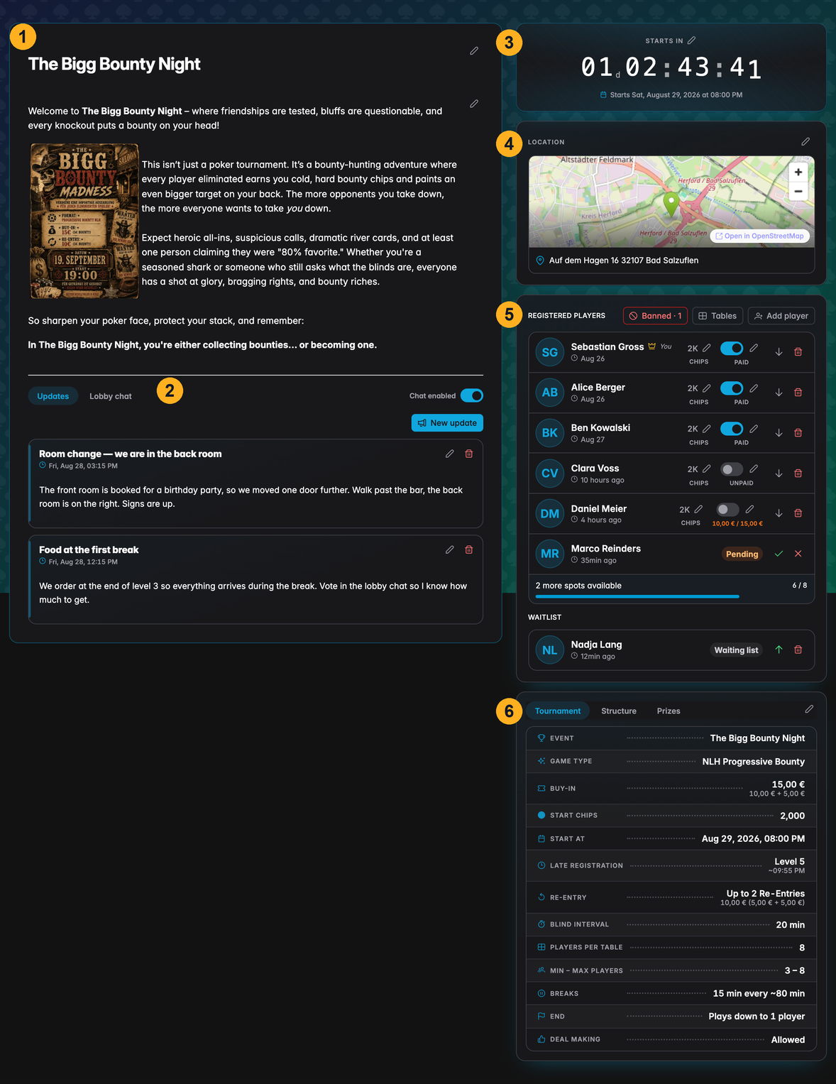Move Ben Kowalski down with the arrow

click(779, 433)
